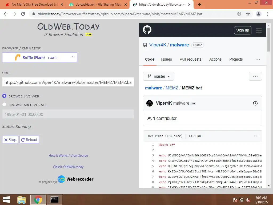Click malware breadcrumb link
273x205 pixels.
click(154, 88)
